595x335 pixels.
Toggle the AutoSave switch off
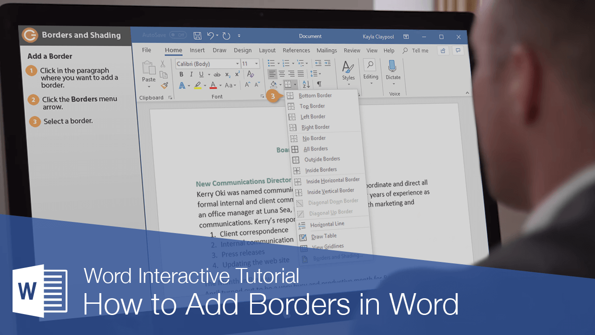[x=178, y=36]
